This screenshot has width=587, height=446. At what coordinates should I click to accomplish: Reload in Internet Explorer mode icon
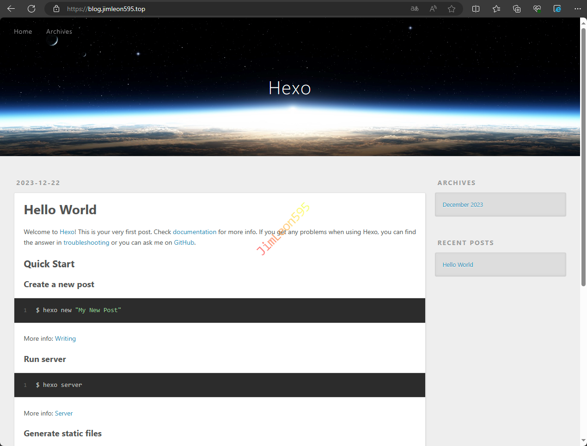pos(557,9)
